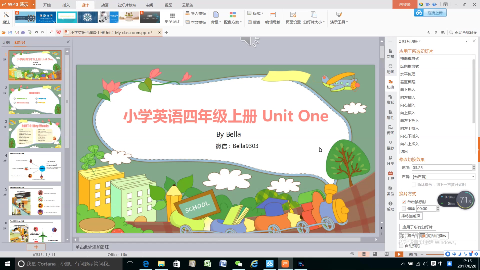This screenshot has width=480, height=270.
Task: Switch to reading view icon
Action: [386, 254]
